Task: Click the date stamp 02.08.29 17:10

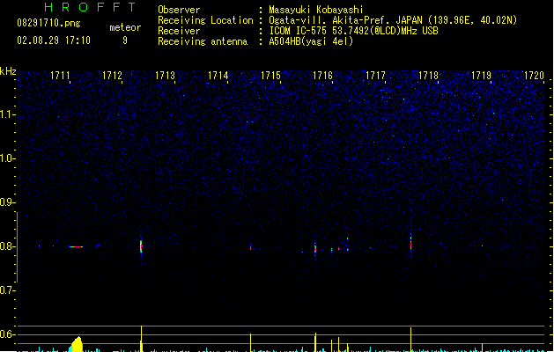Action: (54, 40)
